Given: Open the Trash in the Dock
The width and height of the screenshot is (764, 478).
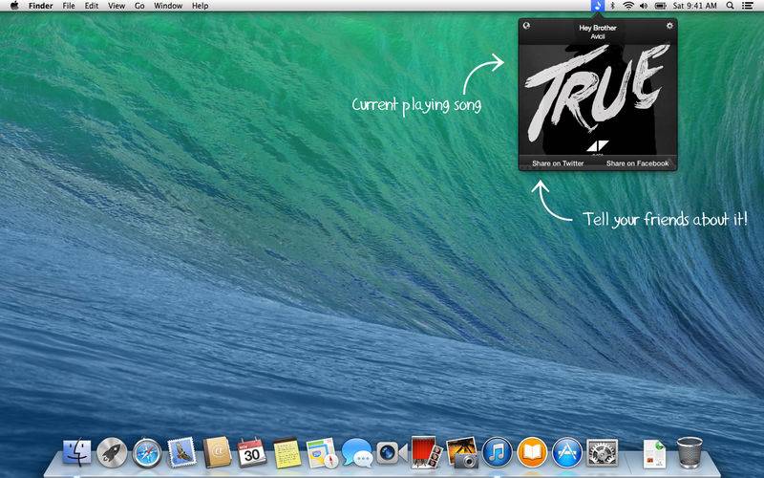Looking at the screenshot, I should (690, 451).
